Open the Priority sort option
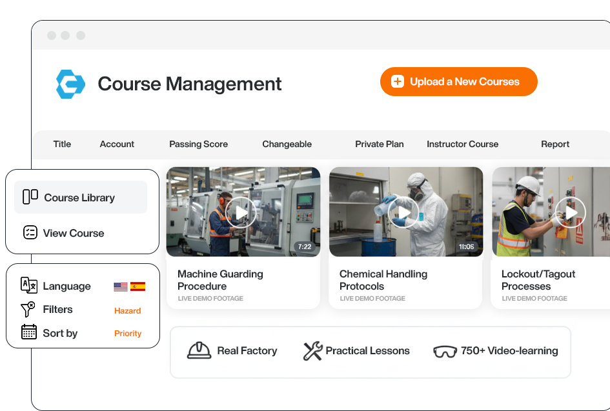This screenshot has width=610, height=411. pyautogui.click(x=128, y=334)
